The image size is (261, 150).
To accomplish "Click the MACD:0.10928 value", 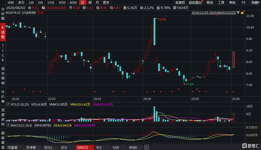I will [x=84, y=125].
